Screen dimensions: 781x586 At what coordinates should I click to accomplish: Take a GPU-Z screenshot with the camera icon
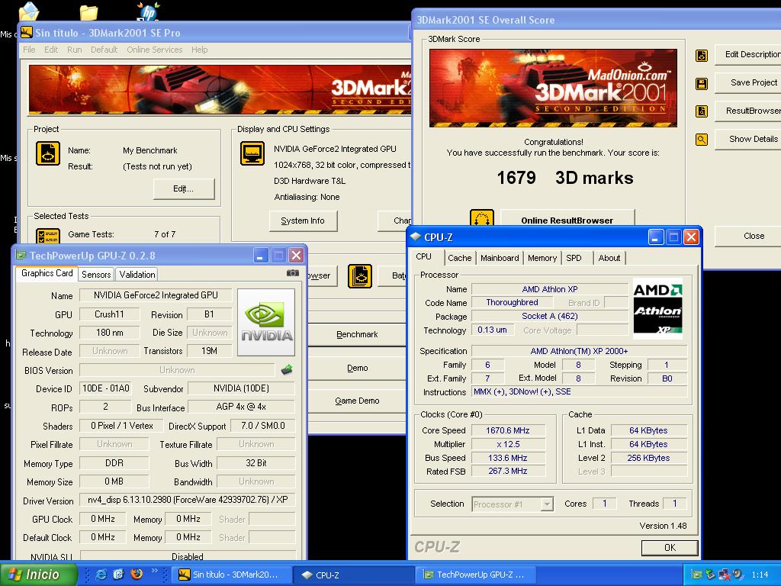point(293,273)
